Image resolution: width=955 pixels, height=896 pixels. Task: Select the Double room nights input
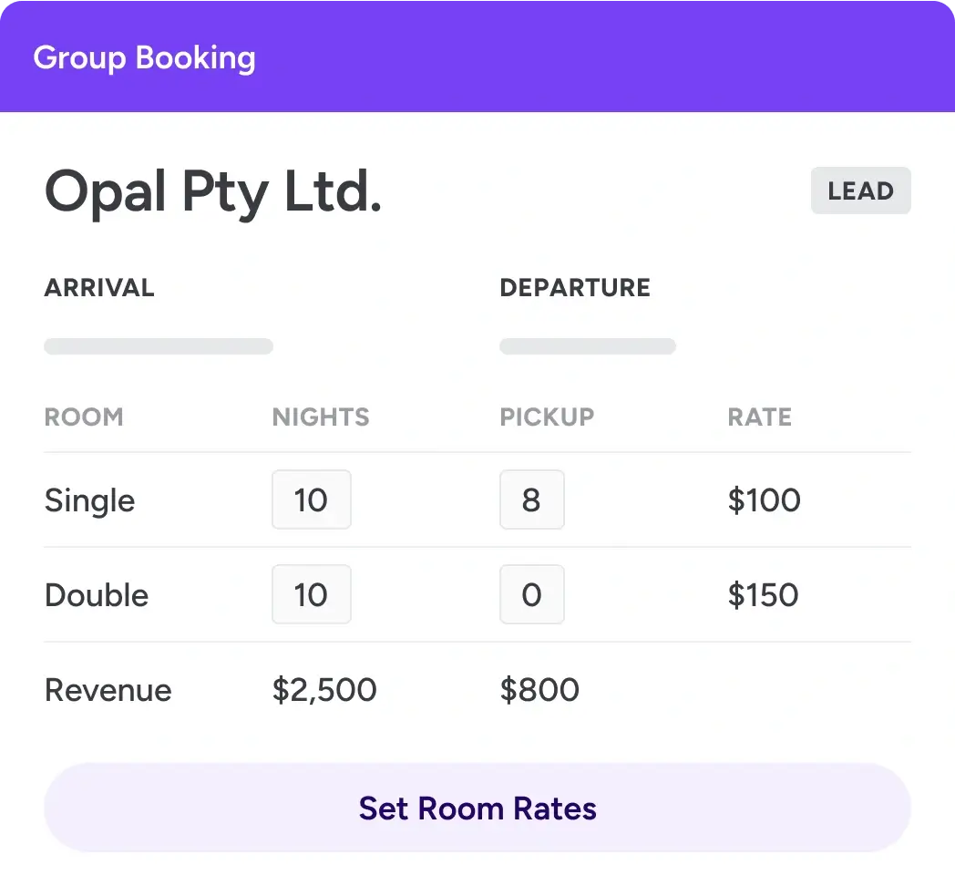[x=311, y=594]
